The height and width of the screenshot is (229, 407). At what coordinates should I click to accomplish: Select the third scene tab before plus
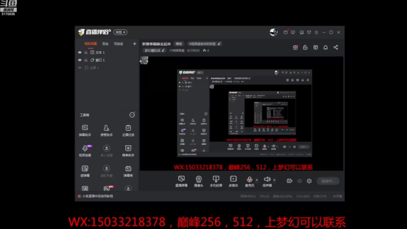coord(119,44)
